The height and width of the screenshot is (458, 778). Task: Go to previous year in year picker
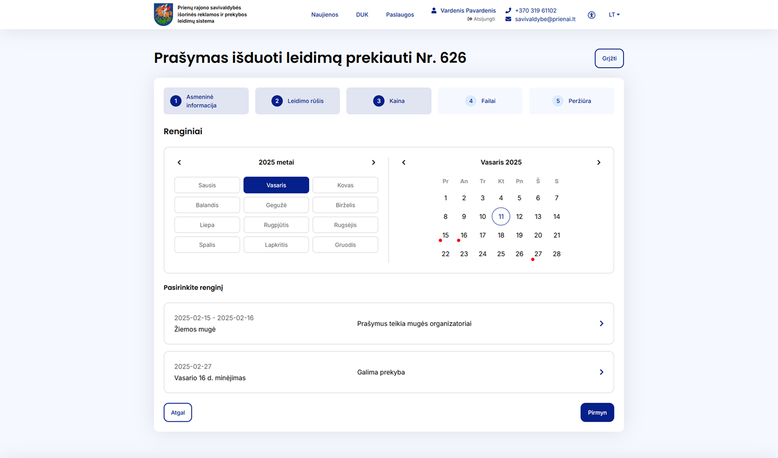tap(179, 163)
